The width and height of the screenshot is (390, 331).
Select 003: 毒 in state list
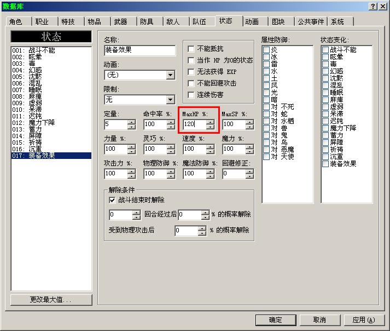point(51,64)
